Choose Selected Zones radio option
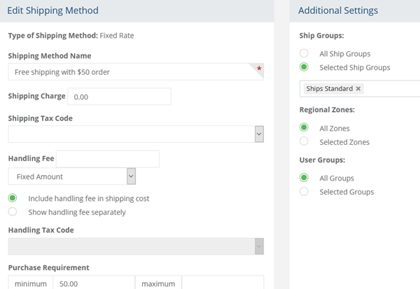Viewport: 420px width, 289px height. [304, 142]
